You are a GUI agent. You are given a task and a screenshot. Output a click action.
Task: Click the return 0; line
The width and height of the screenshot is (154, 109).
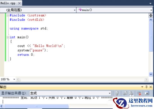tap(26, 54)
